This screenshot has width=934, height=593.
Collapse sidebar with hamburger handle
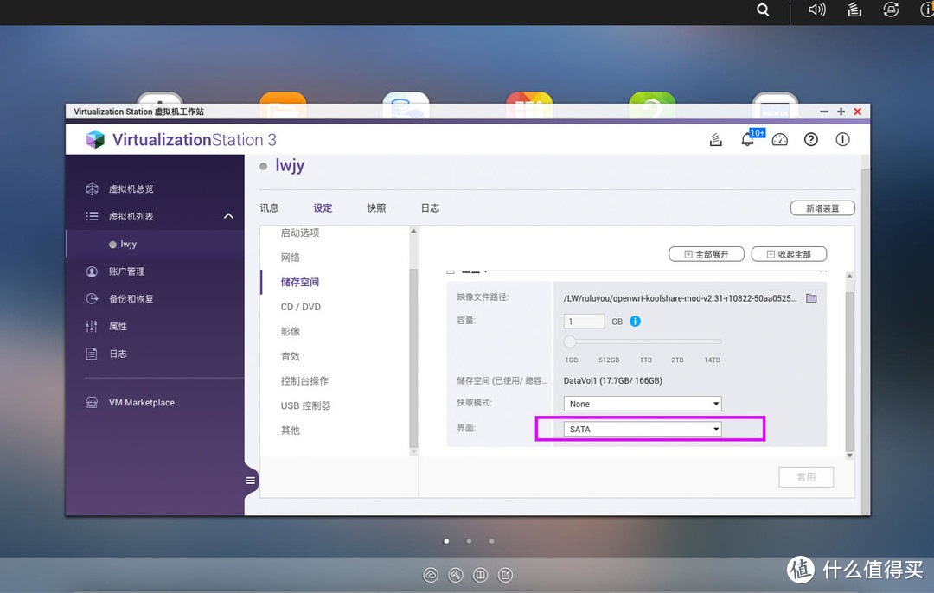251,481
